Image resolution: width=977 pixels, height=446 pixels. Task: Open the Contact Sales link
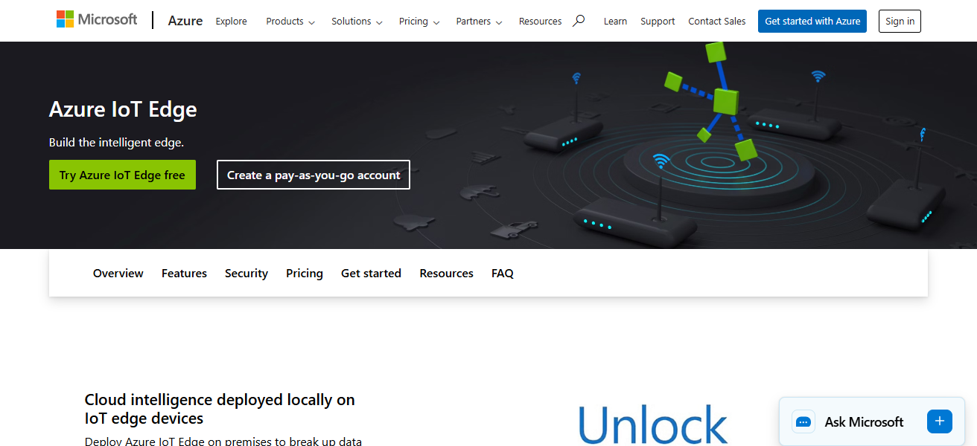(717, 22)
